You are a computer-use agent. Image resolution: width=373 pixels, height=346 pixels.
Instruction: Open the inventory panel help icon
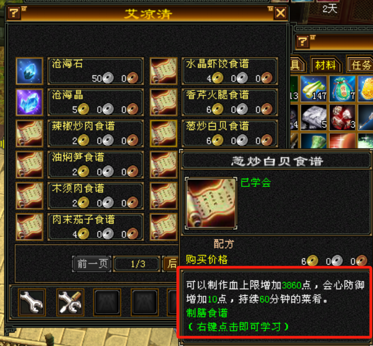click(x=303, y=41)
